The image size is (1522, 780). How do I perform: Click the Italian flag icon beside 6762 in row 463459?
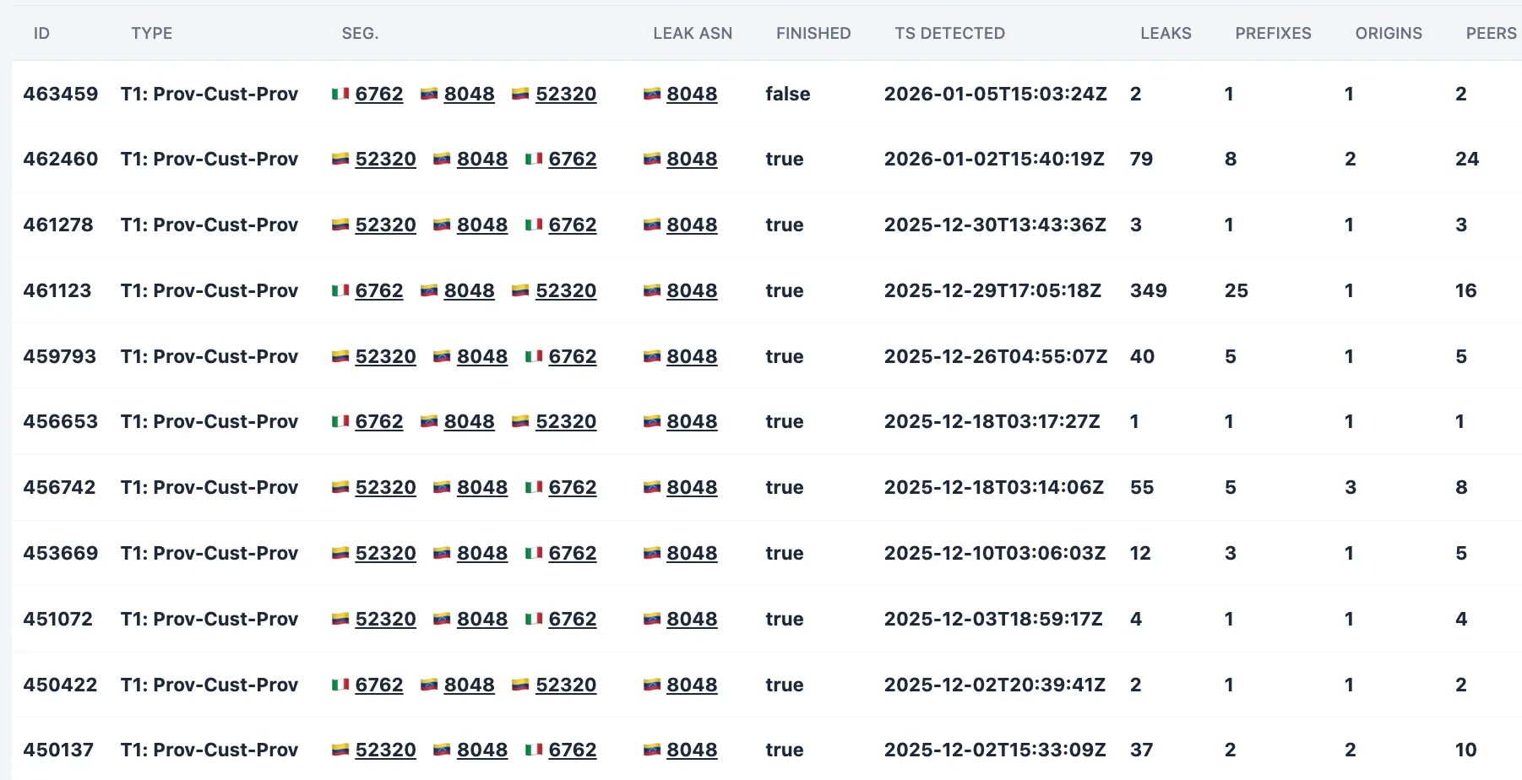(340, 95)
